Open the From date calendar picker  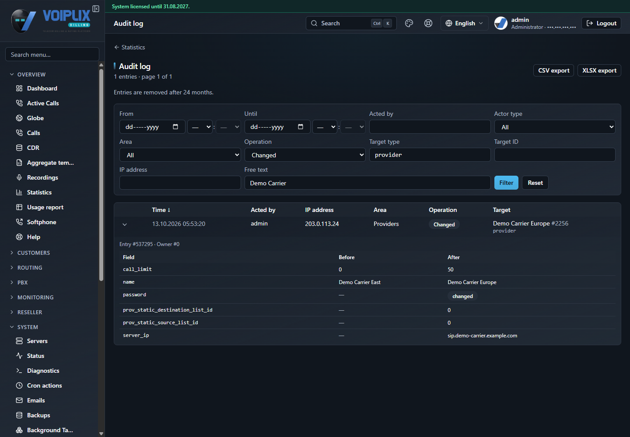(175, 127)
